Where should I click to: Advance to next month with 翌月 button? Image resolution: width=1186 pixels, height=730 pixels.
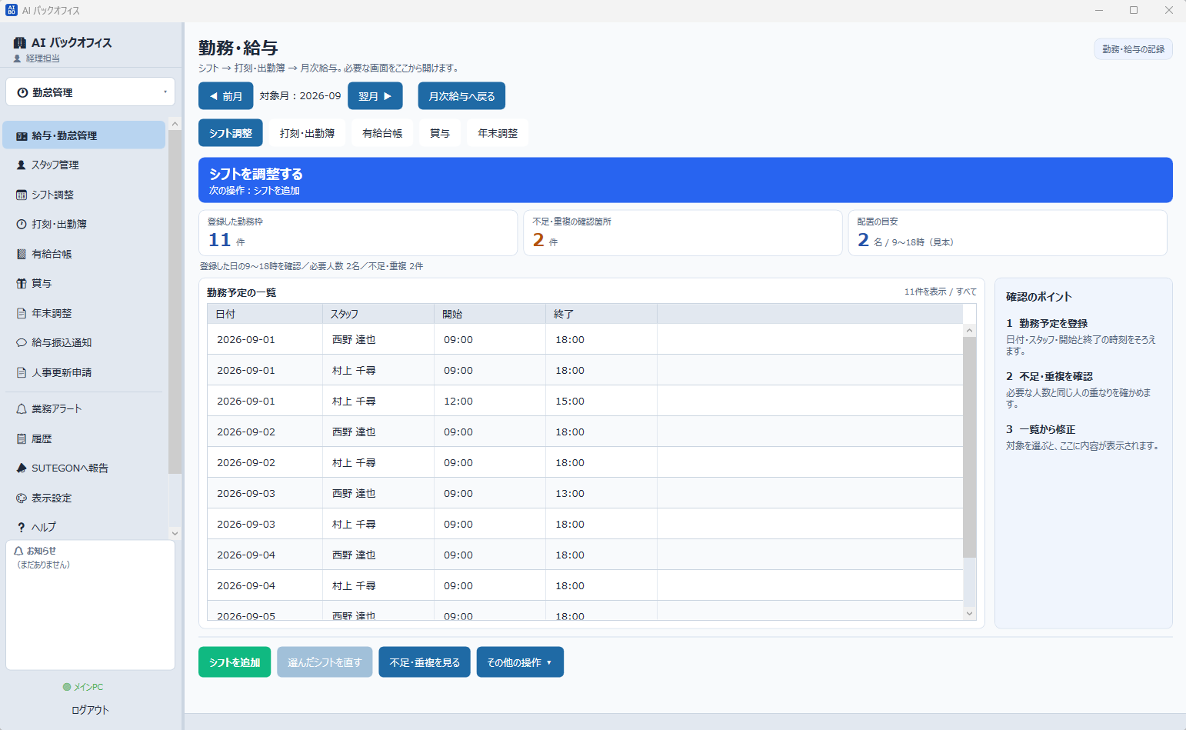[x=375, y=96]
